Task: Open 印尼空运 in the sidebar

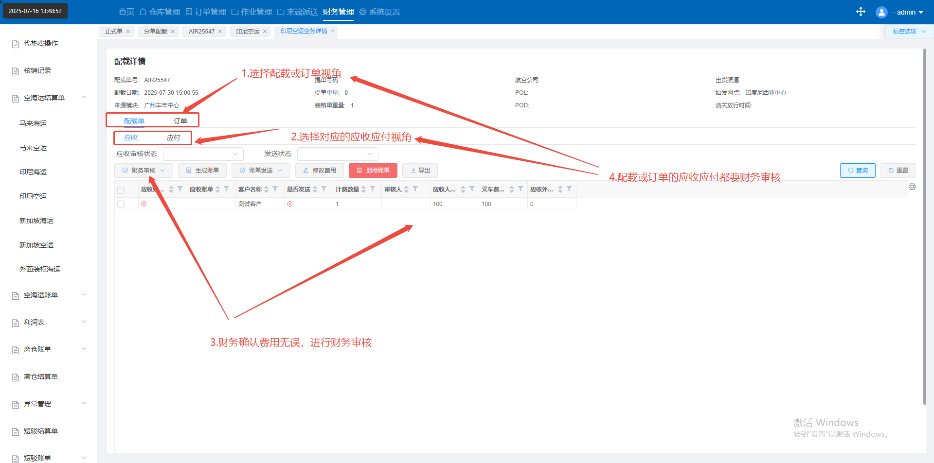Action: [x=33, y=196]
